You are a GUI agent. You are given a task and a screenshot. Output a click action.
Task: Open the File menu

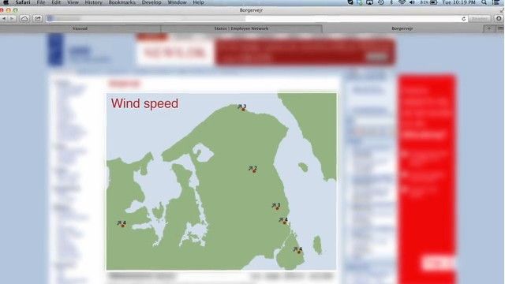click(x=41, y=2)
